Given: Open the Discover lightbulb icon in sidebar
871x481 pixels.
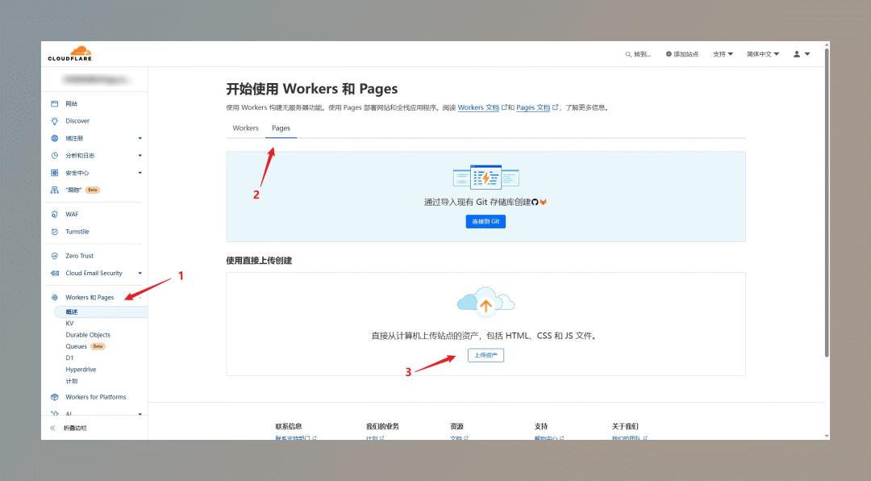Looking at the screenshot, I should coord(55,121).
